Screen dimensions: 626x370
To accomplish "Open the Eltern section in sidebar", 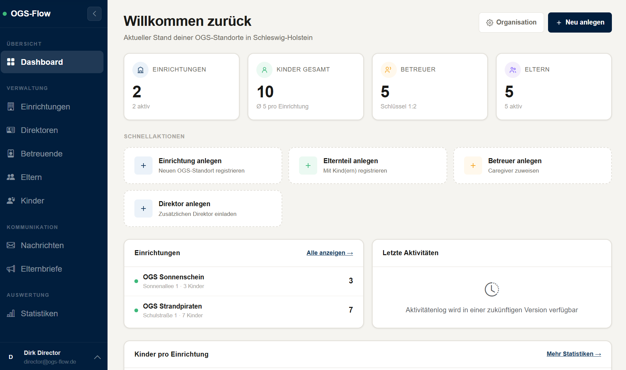I will click(x=52, y=177).
